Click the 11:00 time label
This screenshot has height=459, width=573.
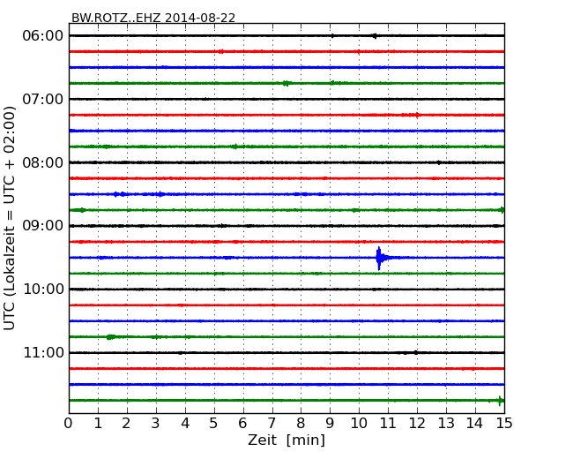[x=43, y=353]
